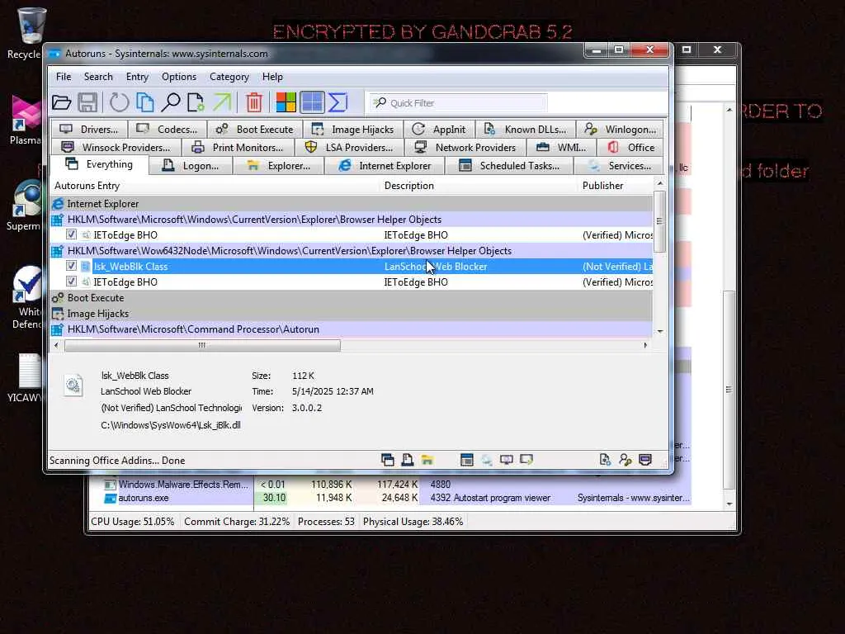Toggle Hide Windows Entries blue-squares icon
Screen dimensions: 845x634
pyautogui.click(x=312, y=102)
